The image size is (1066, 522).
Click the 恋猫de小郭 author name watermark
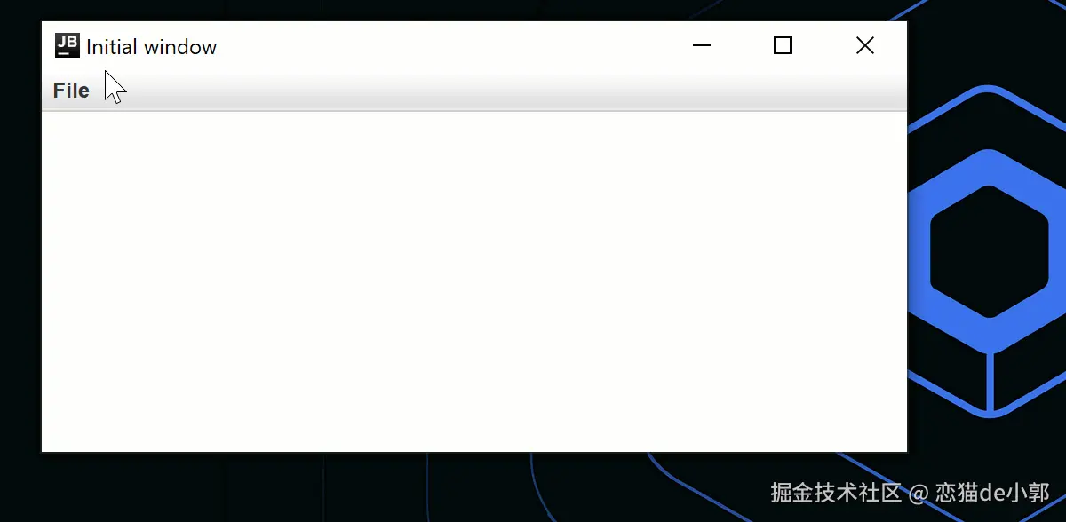992,493
